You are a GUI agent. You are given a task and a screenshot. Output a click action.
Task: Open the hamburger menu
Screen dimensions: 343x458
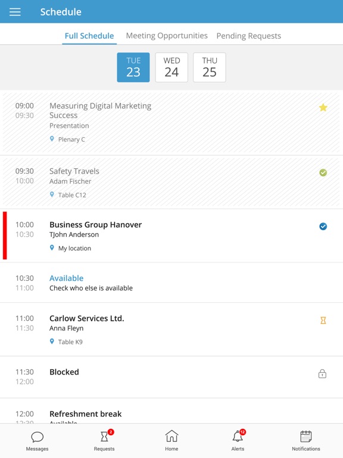15,12
